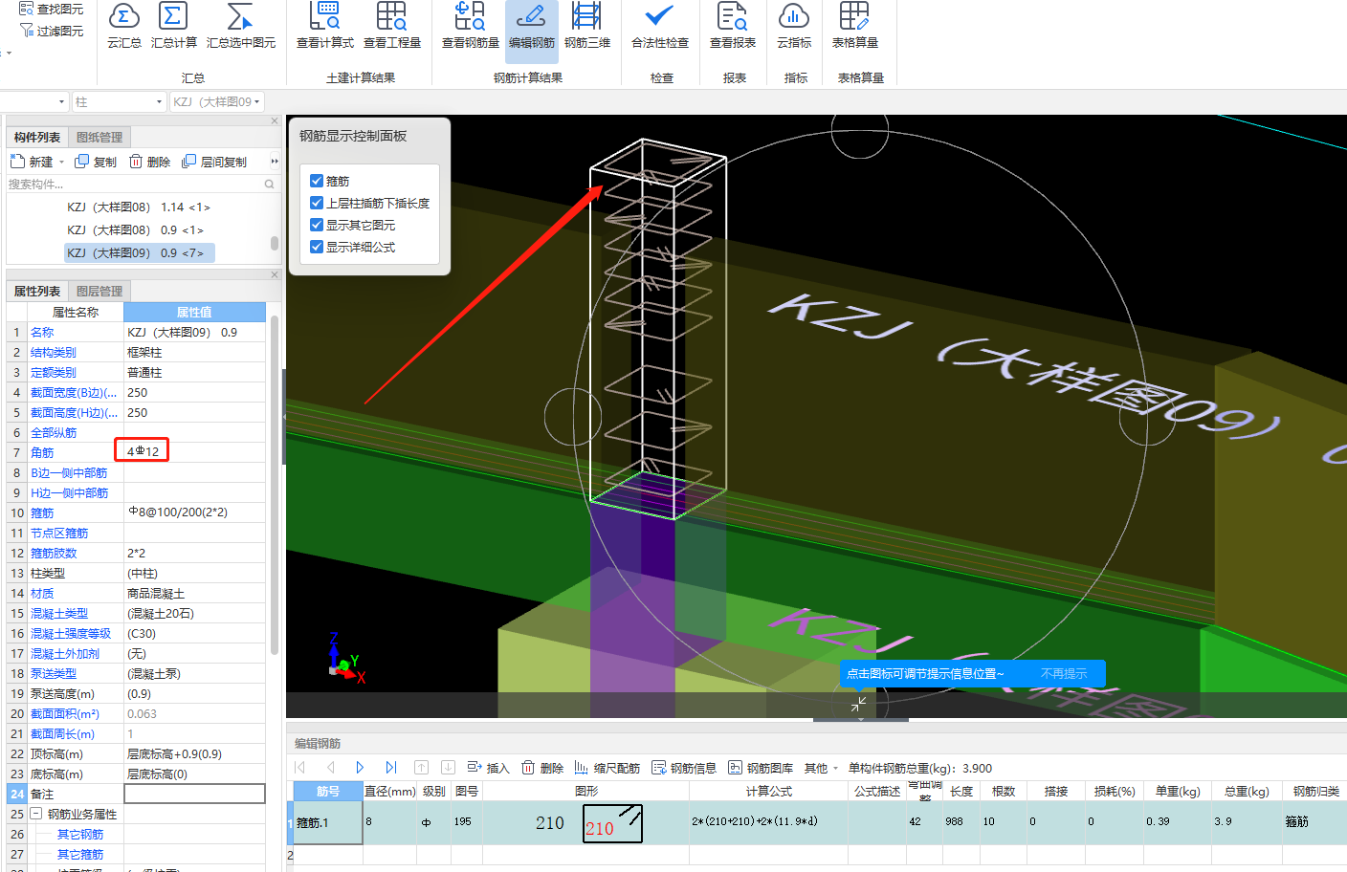Run 汇总计算 from the ribbon

pos(174,26)
